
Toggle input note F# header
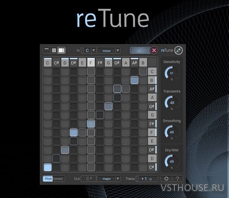click(x=100, y=62)
